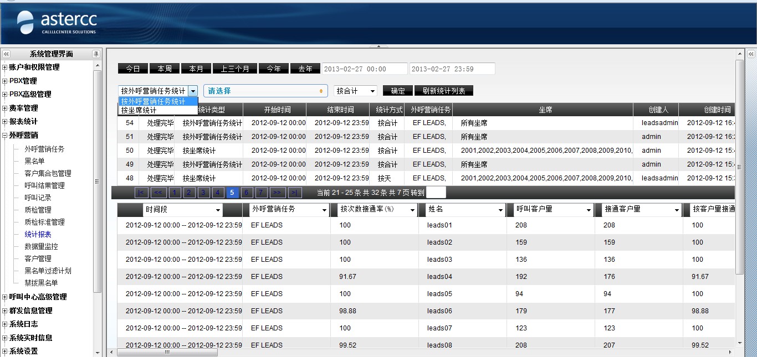Expand the 账户和权限管理 tree node

coord(5,68)
